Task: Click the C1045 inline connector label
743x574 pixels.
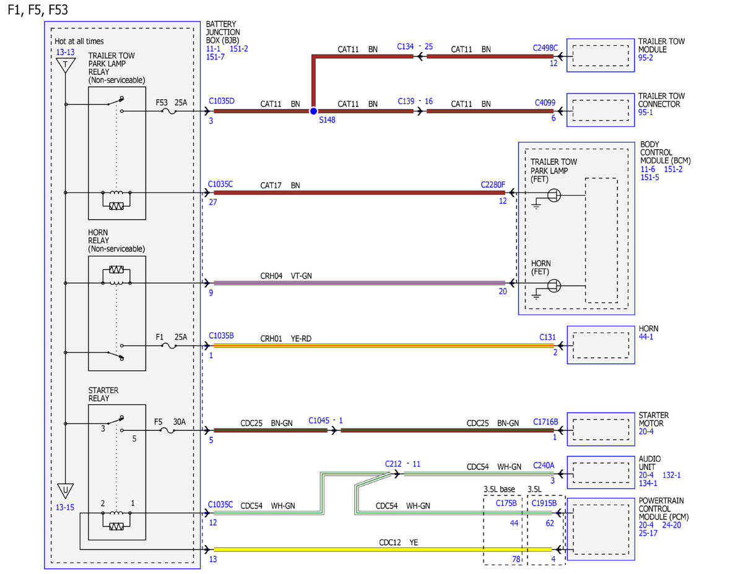Action: pos(319,420)
